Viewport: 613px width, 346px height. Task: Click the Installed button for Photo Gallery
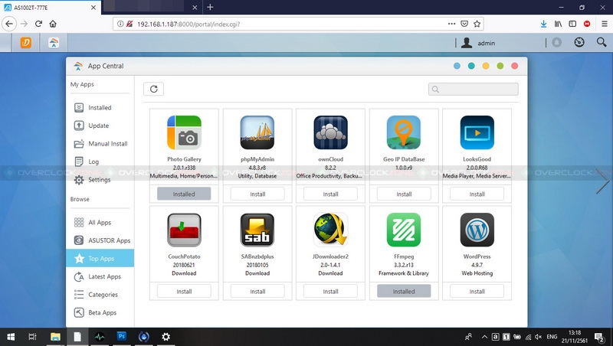[x=184, y=194]
